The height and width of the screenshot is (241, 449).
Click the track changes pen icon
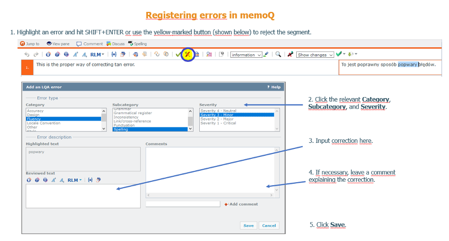click(290, 54)
